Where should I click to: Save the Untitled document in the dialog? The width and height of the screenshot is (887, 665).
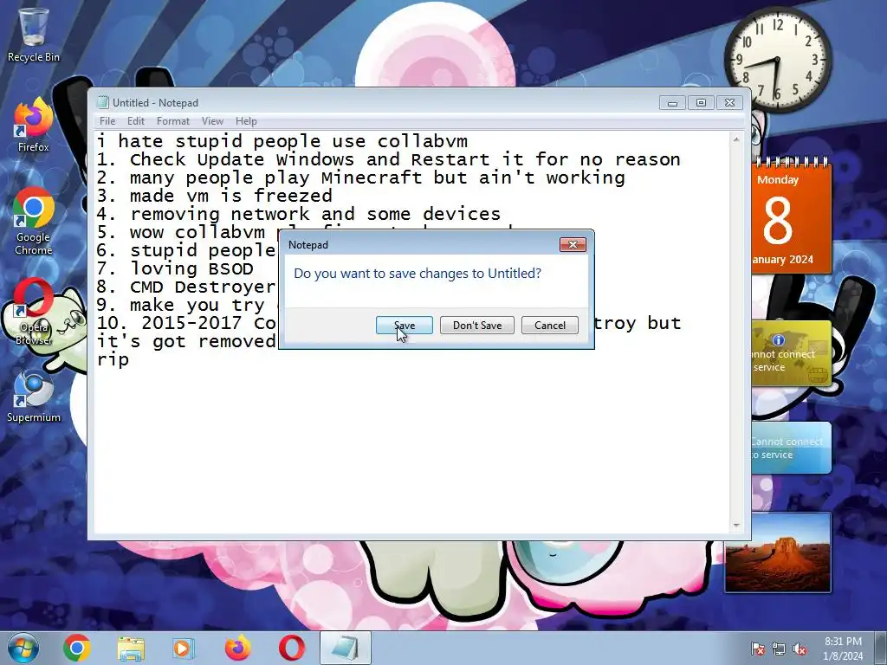point(405,326)
